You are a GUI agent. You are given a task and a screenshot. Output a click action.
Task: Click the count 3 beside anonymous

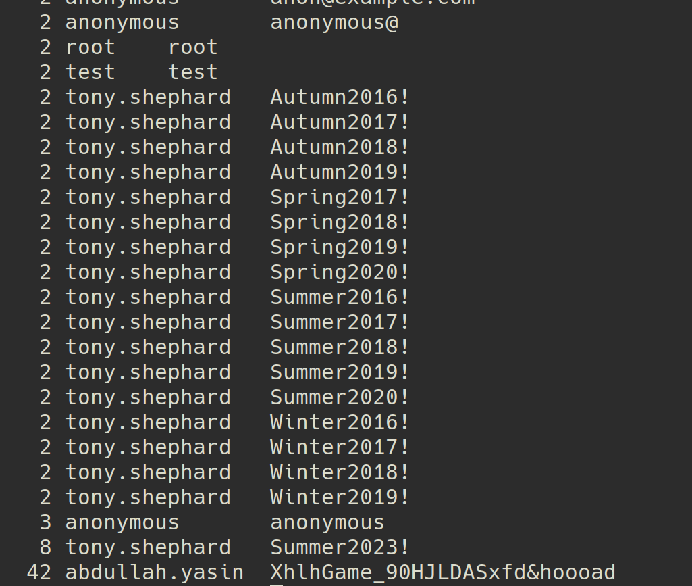coord(45,522)
